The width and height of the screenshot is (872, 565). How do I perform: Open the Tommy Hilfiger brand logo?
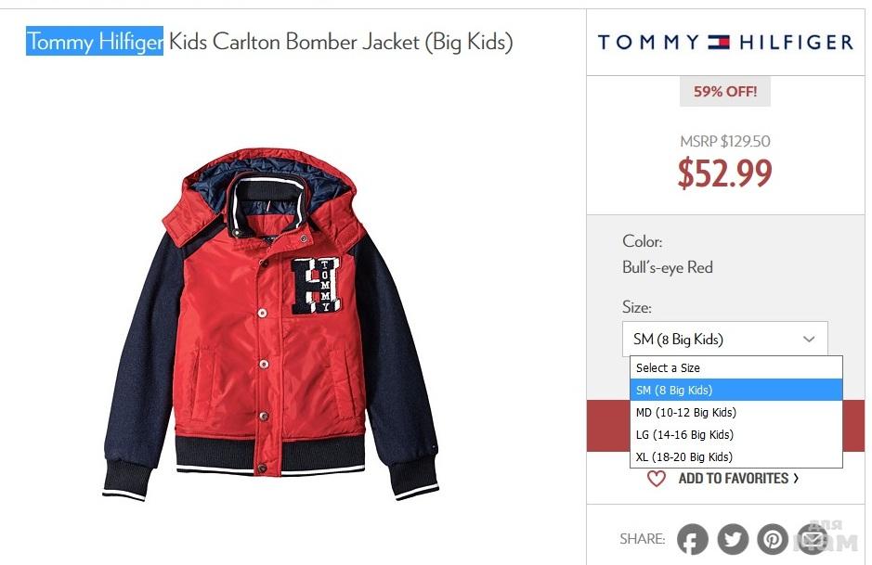(x=725, y=42)
